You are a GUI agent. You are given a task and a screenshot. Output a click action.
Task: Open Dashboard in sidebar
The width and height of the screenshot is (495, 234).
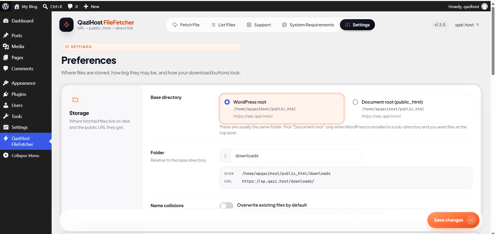pyautogui.click(x=22, y=21)
